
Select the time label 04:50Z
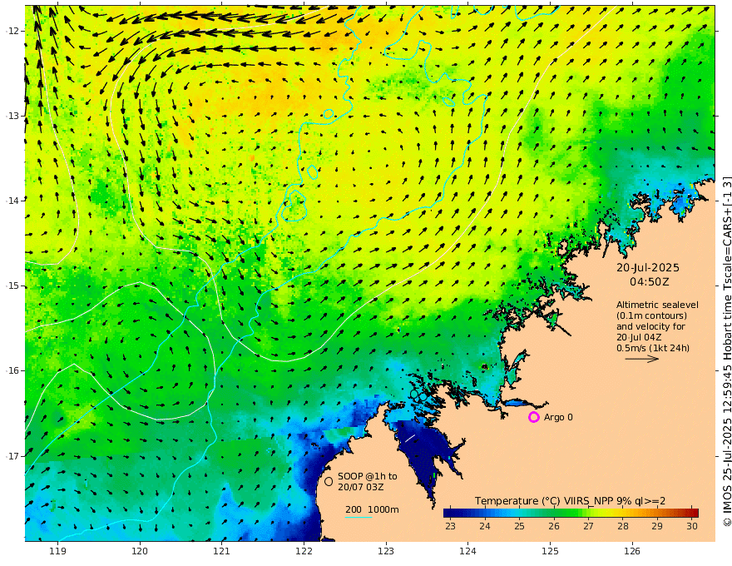650,282
